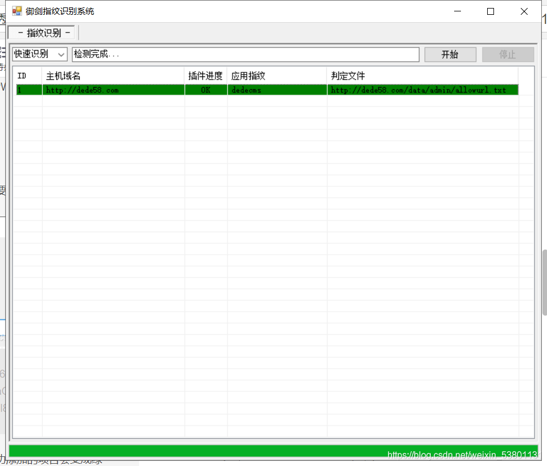Click the green progress bar at bottom
The width and height of the screenshot is (547, 466).
(273, 451)
